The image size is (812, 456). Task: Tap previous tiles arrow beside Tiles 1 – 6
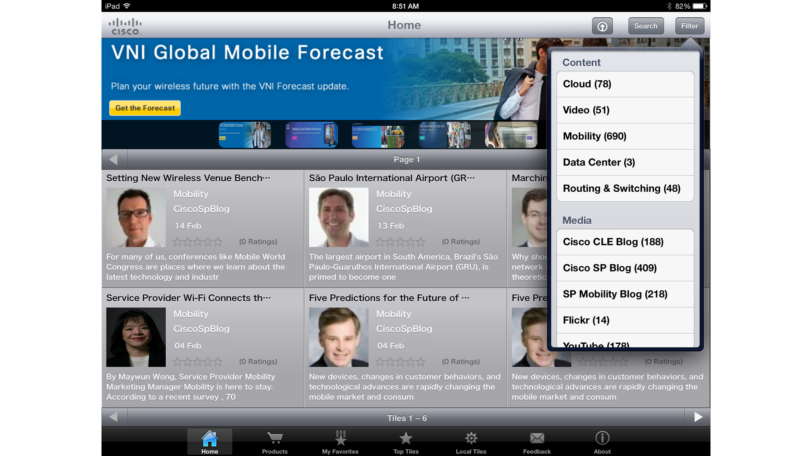(x=113, y=418)
